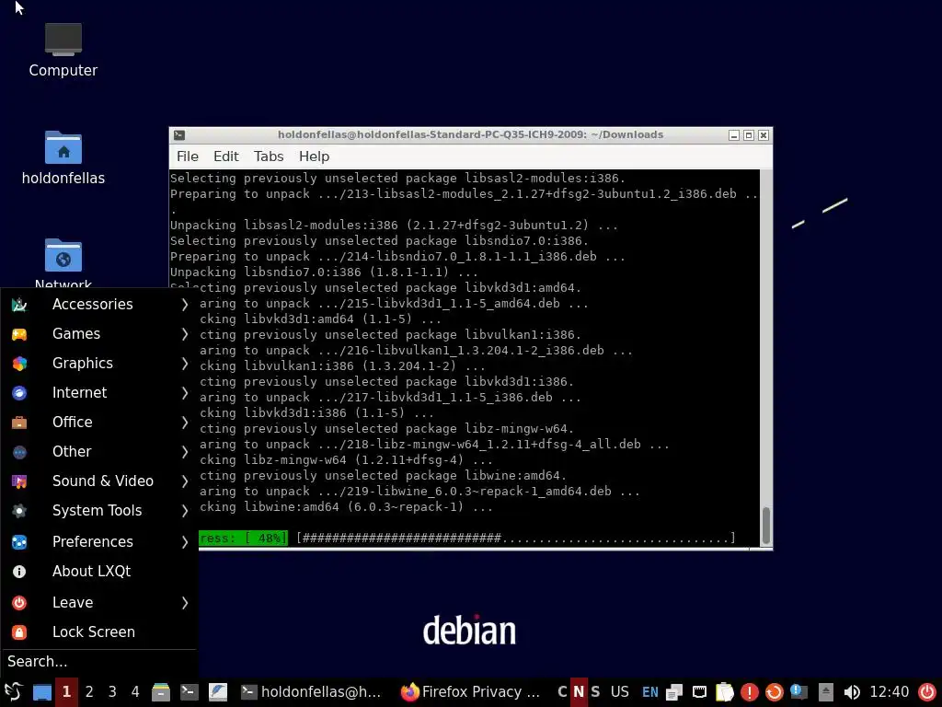Launch file manager from taskbar quicklaunch

(x=160, y=692)
